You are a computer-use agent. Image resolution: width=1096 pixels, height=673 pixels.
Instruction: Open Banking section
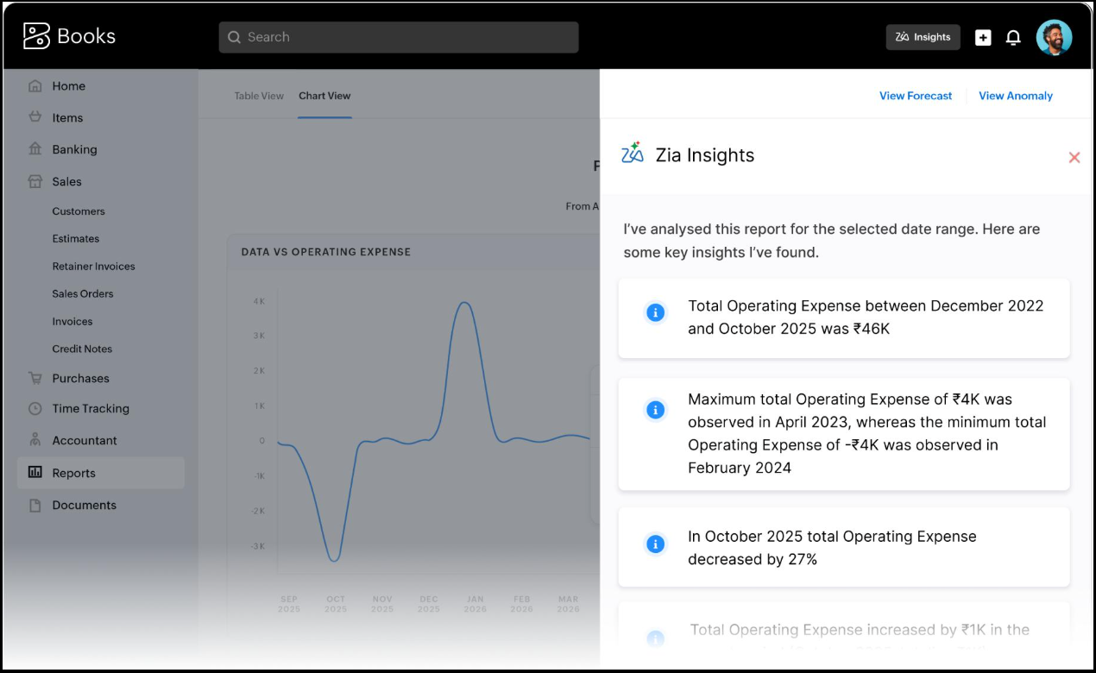pos(74,149)
